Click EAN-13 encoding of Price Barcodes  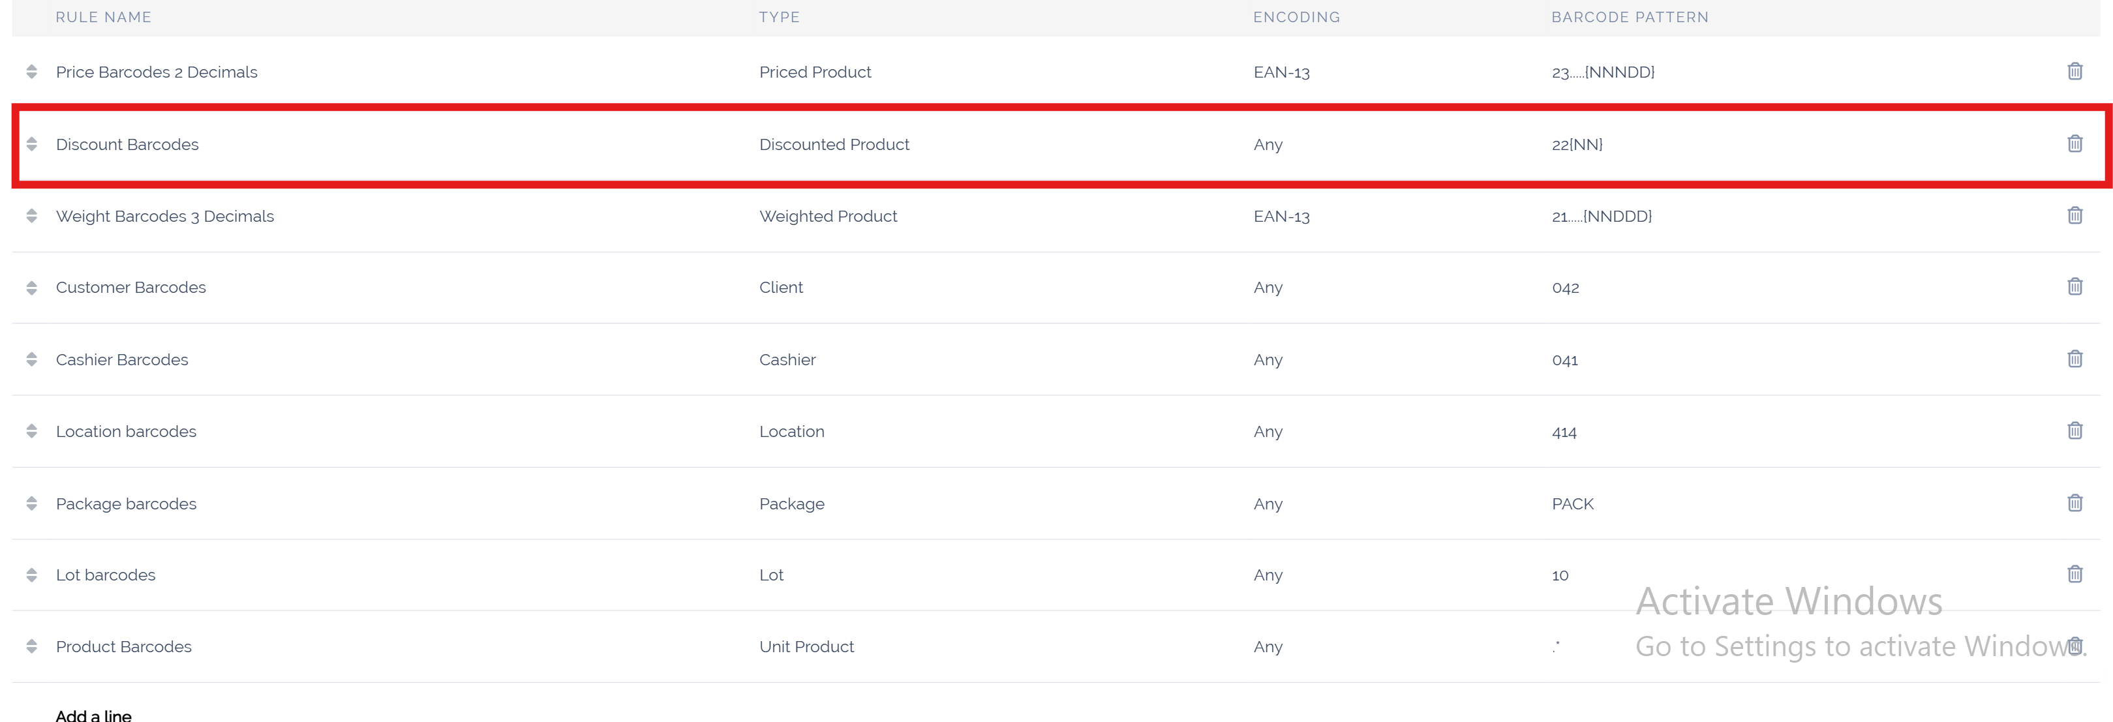[x=1281, y=72]
